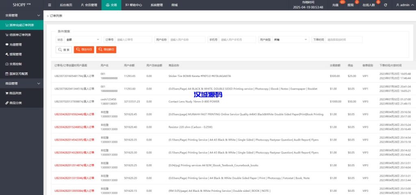
Task: Open 充值 notifications in the top bar
Action: (335, 5)
